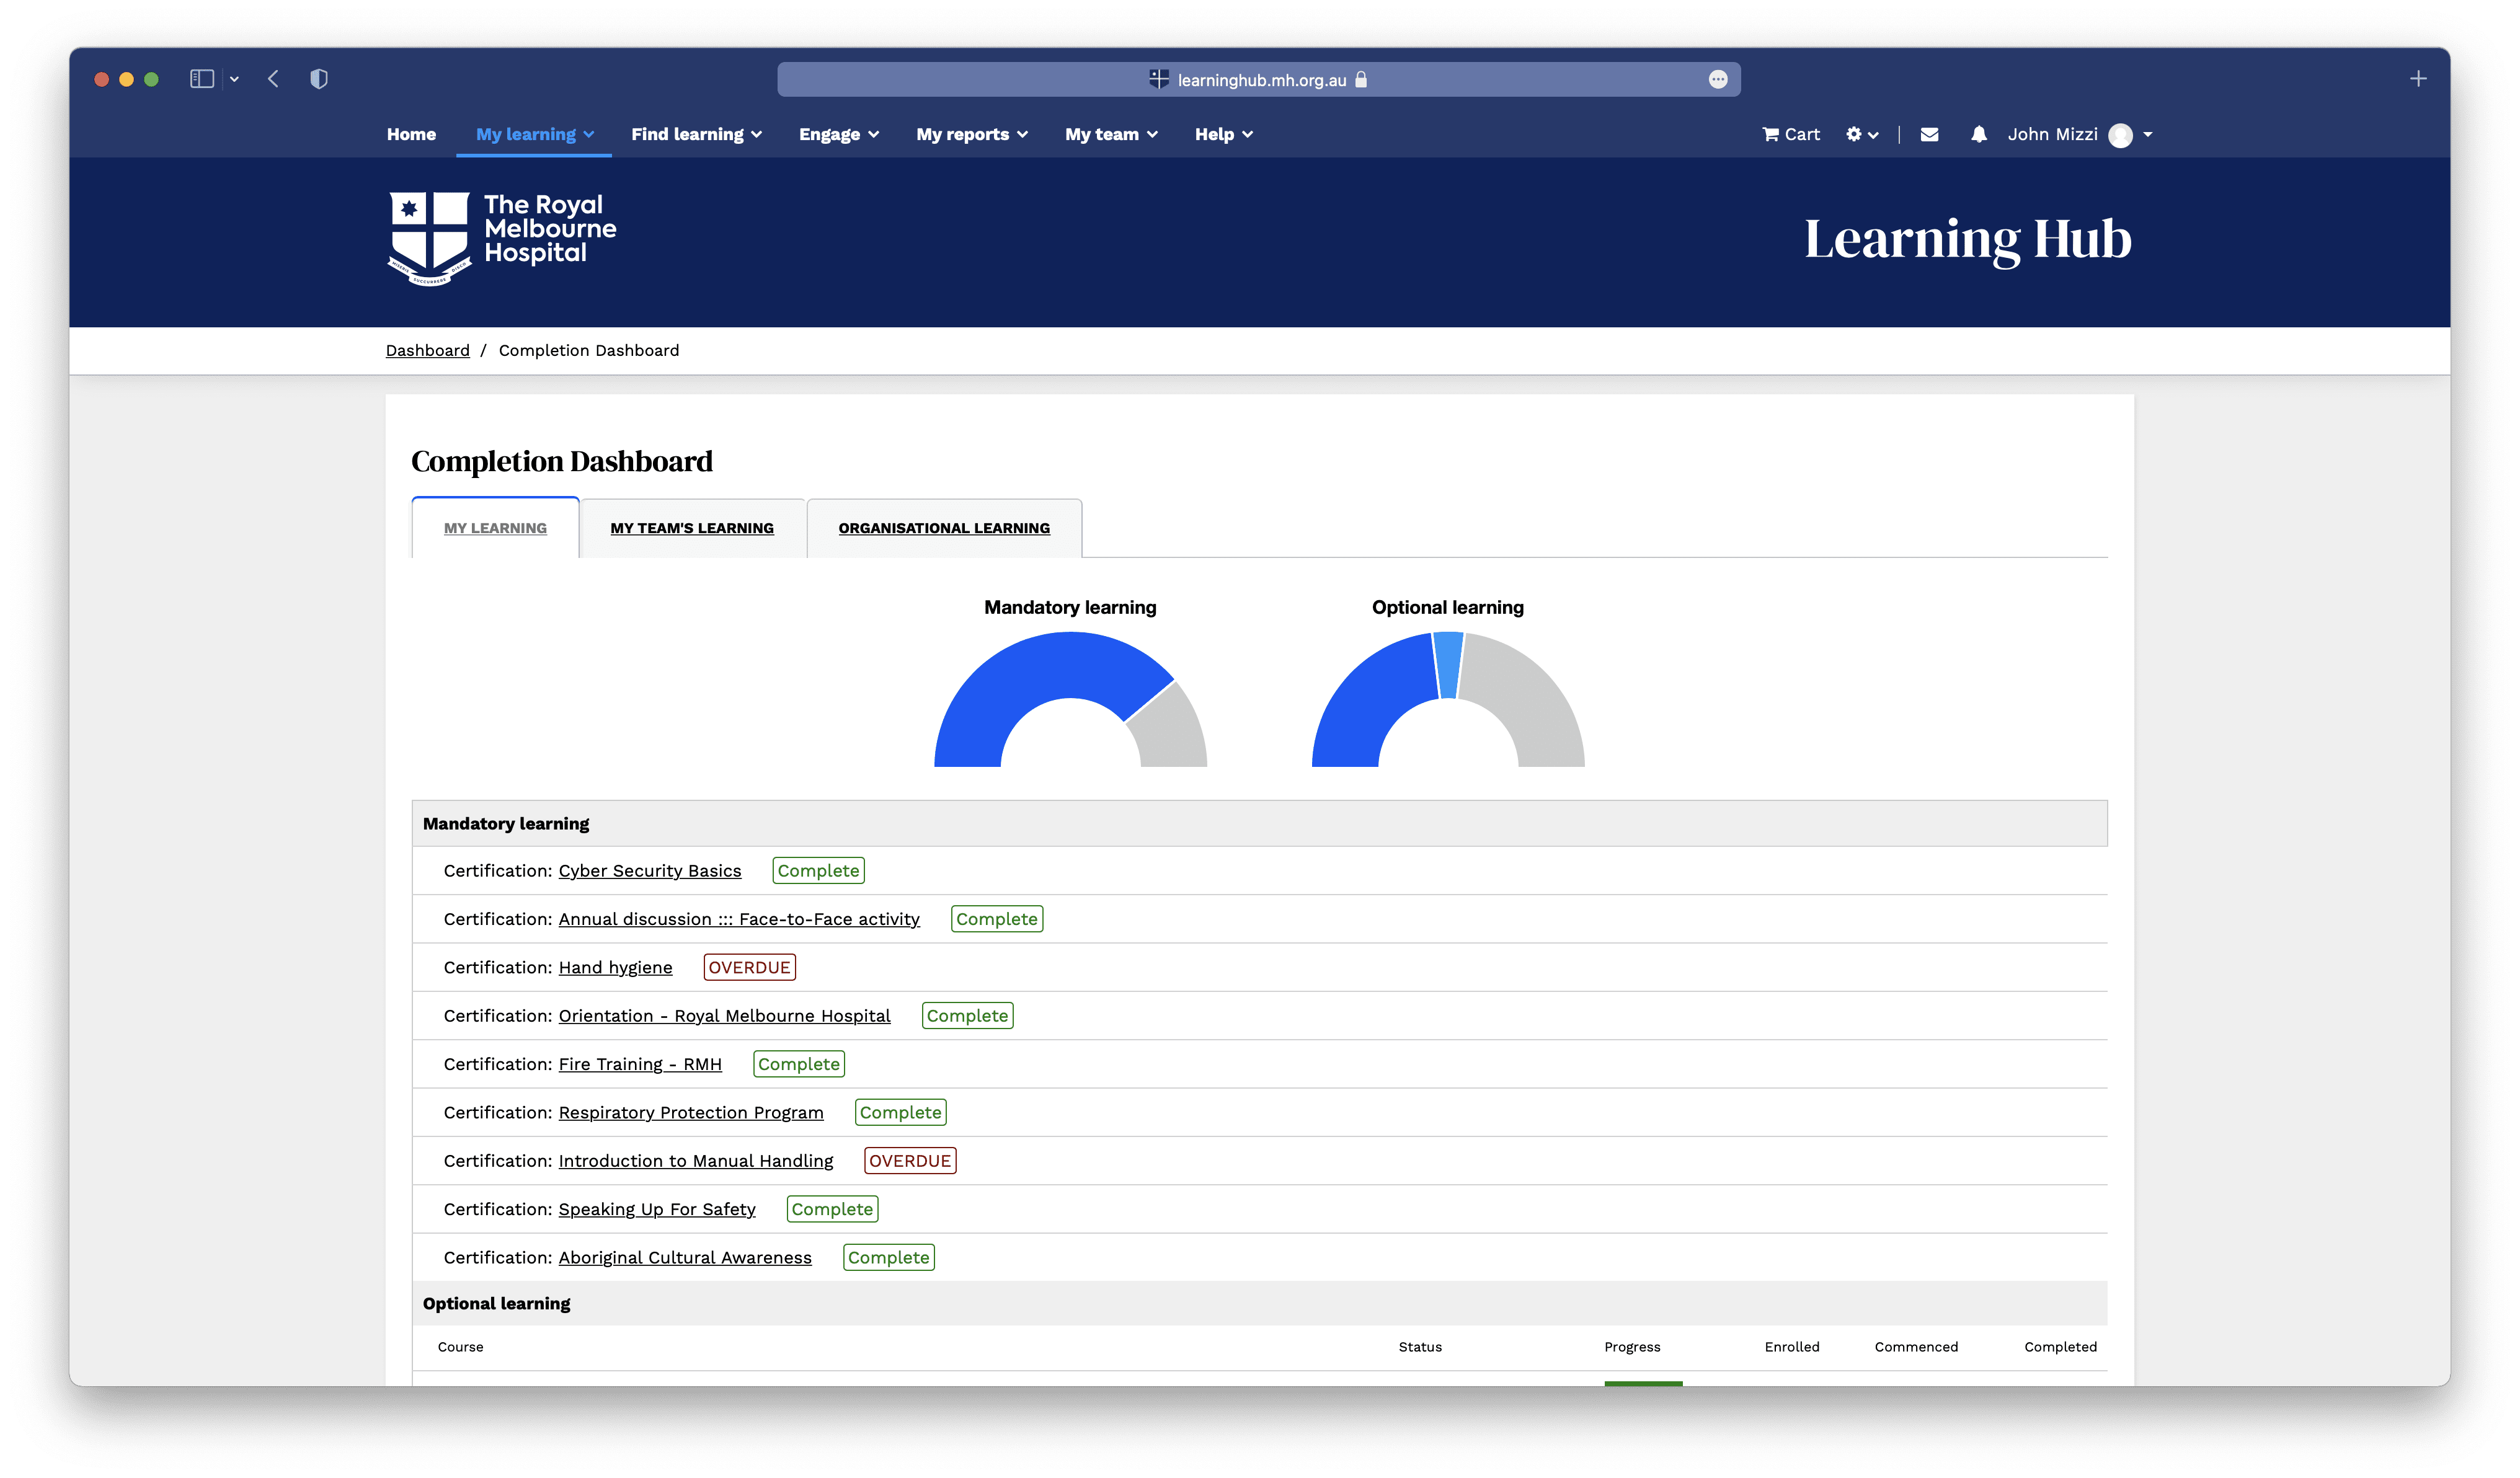Go back using the browser back arrow
The image size is (2520, 1478).
[x=273, y=79]
